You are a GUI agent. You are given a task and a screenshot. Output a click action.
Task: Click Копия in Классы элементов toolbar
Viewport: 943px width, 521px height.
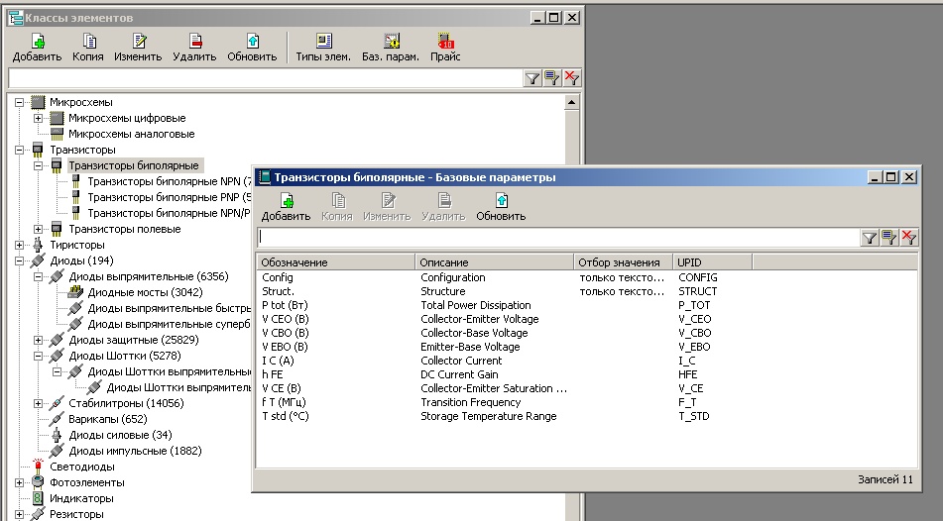tap(88, 48)
